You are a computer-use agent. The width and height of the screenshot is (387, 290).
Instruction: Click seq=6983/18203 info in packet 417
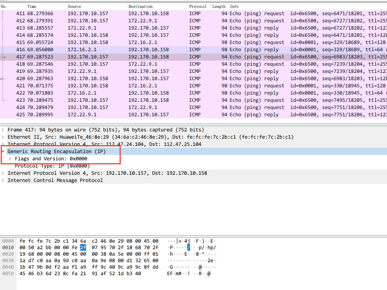coord(343,57)
